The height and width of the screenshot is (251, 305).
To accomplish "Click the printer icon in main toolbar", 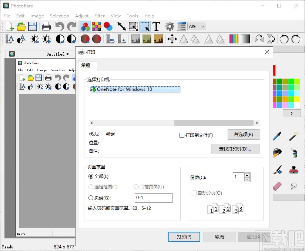I will click(x=46, y=26).
